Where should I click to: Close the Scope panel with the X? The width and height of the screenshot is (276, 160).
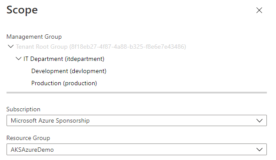259,10
